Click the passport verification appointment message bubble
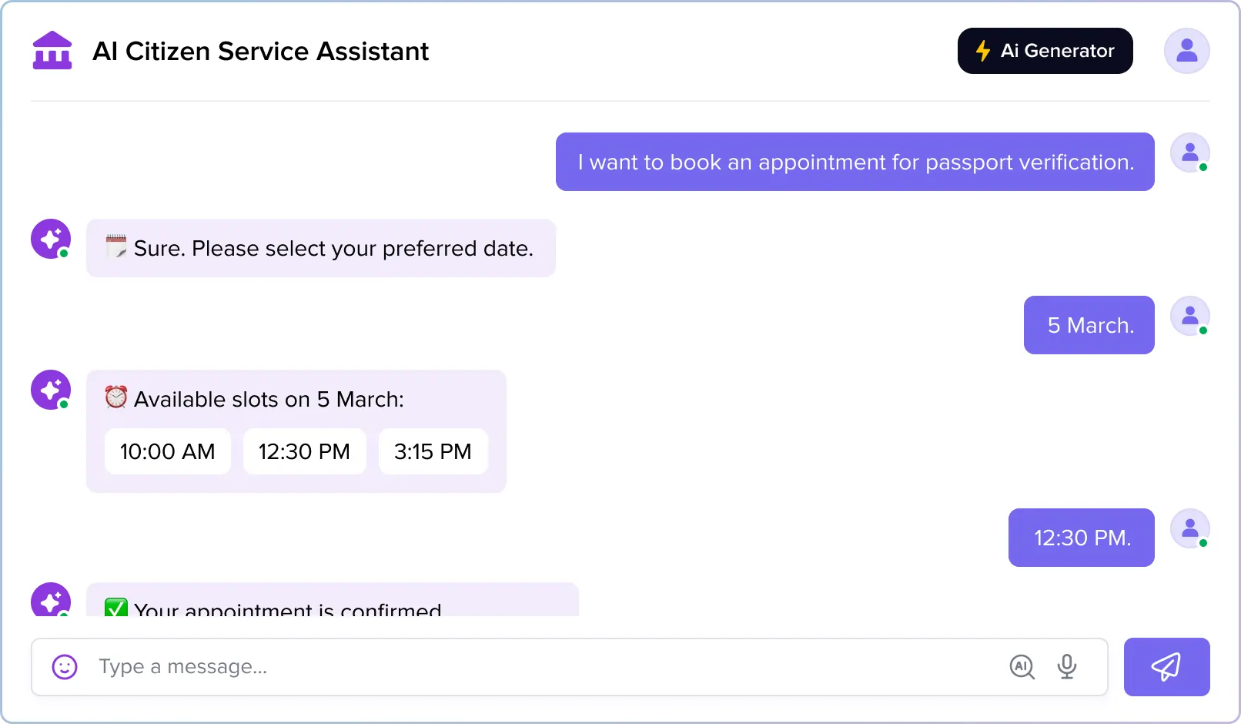This screenshot has width=1241, height=724. tap(855, 162)
